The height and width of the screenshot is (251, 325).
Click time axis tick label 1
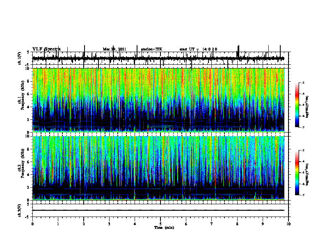tap(58, 224)
